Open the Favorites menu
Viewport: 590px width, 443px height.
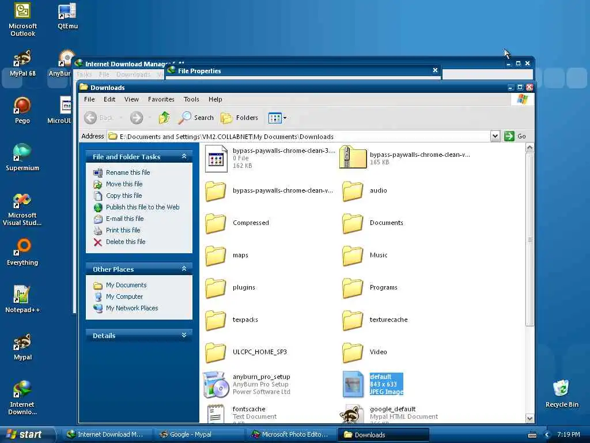point(161,99)
